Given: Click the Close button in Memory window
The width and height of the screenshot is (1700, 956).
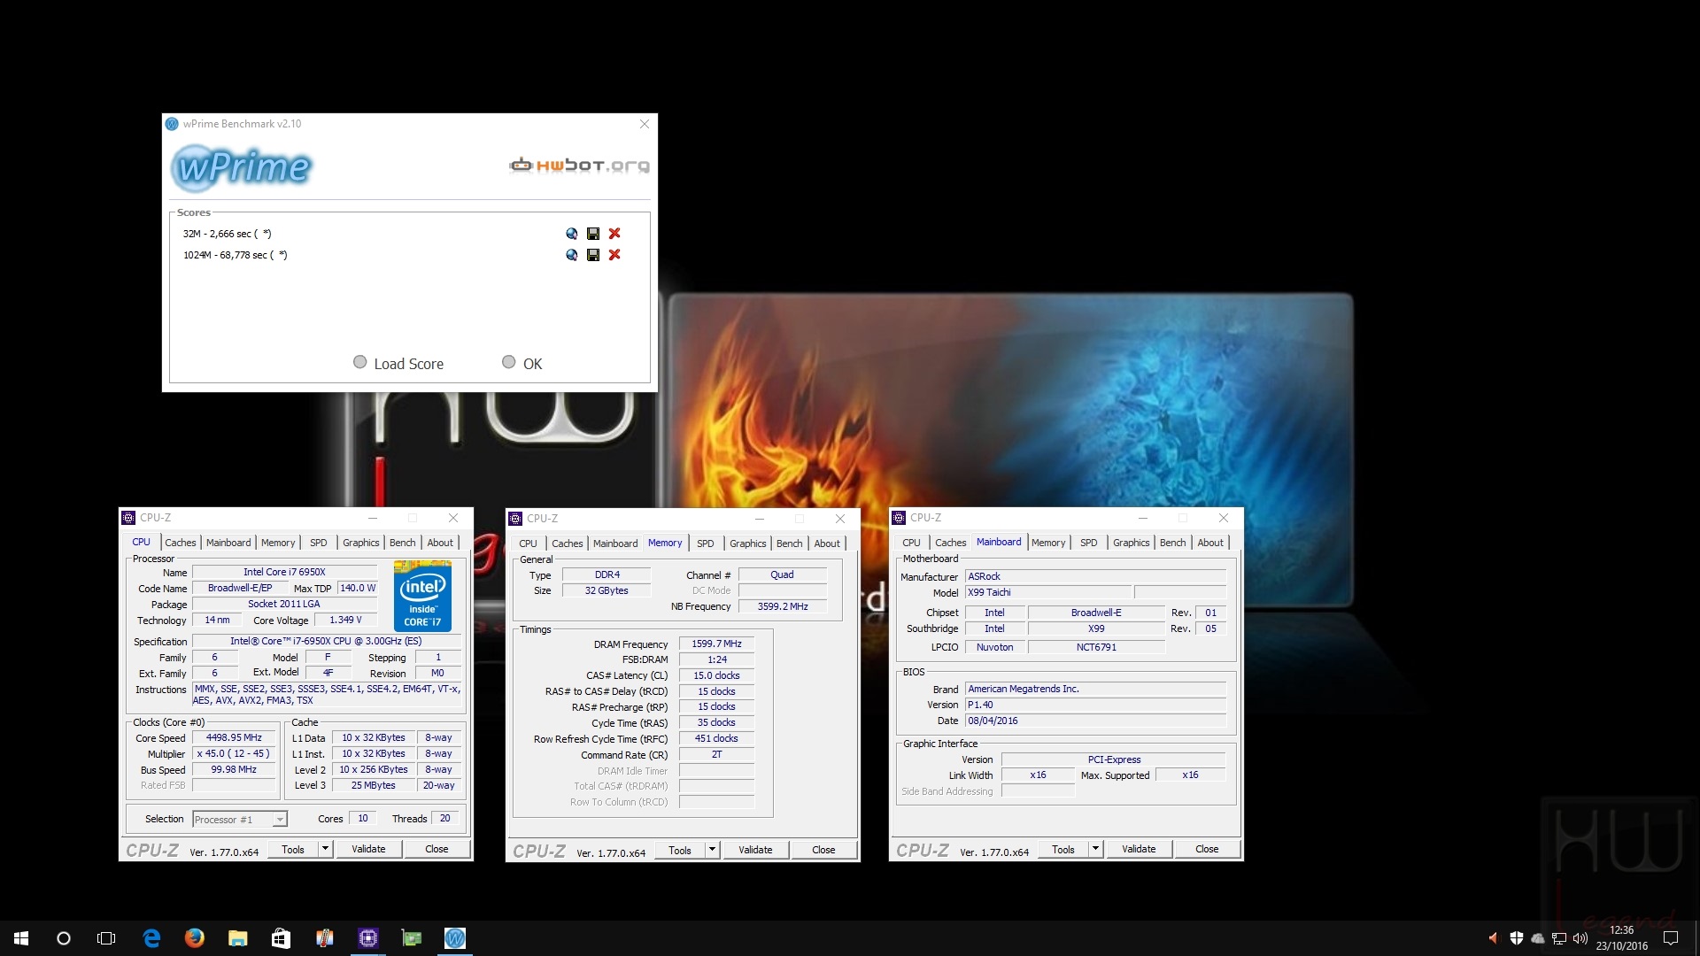Looking at the screenshot, I should pyautogui.click(x=823, y=850).
